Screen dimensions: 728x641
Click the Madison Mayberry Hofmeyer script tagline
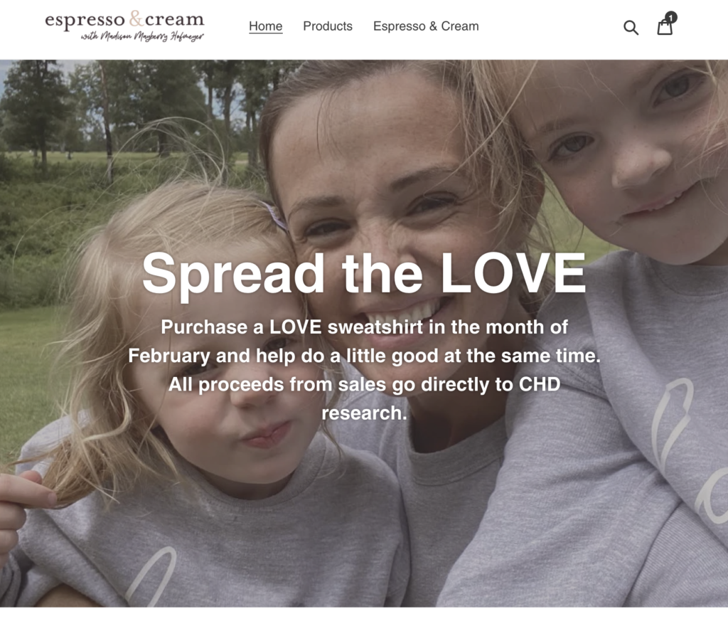[142, 37]
